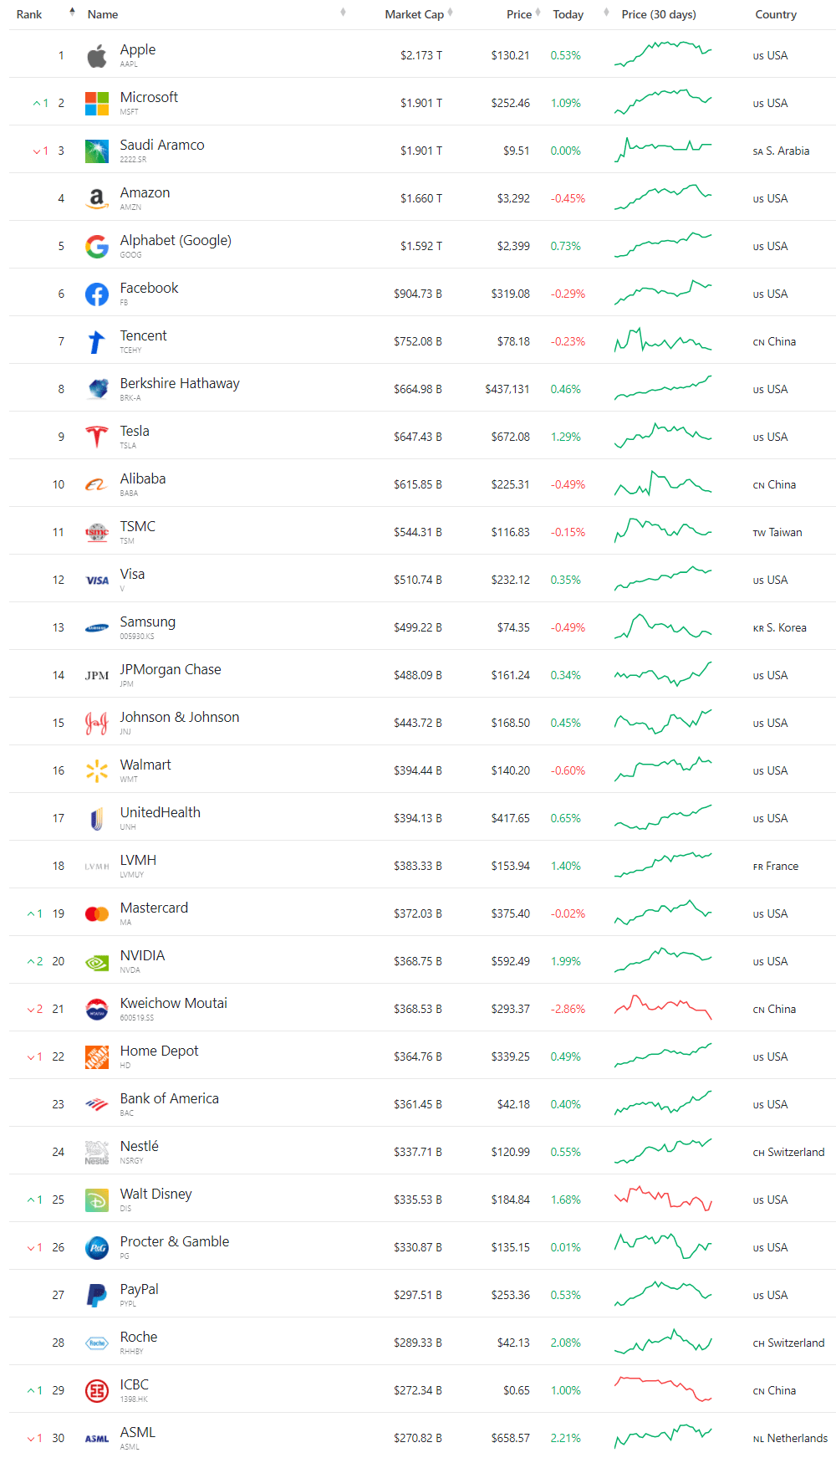View Walt Disney 30-day price sparkline
The image size is (836, 1458).
tap(663, 1200)
